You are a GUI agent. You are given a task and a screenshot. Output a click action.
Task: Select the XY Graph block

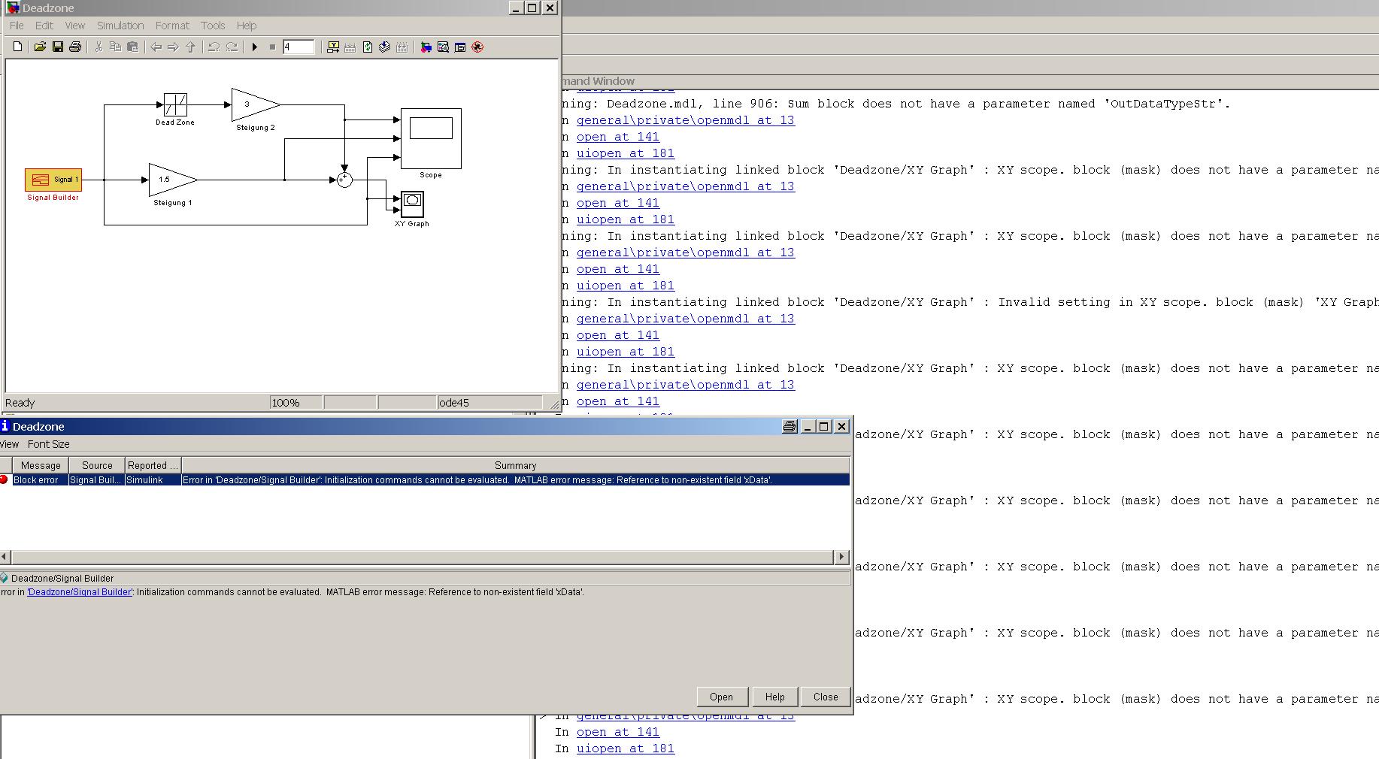(412, 204)
